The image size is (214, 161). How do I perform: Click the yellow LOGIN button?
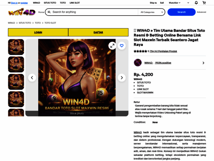38,32
